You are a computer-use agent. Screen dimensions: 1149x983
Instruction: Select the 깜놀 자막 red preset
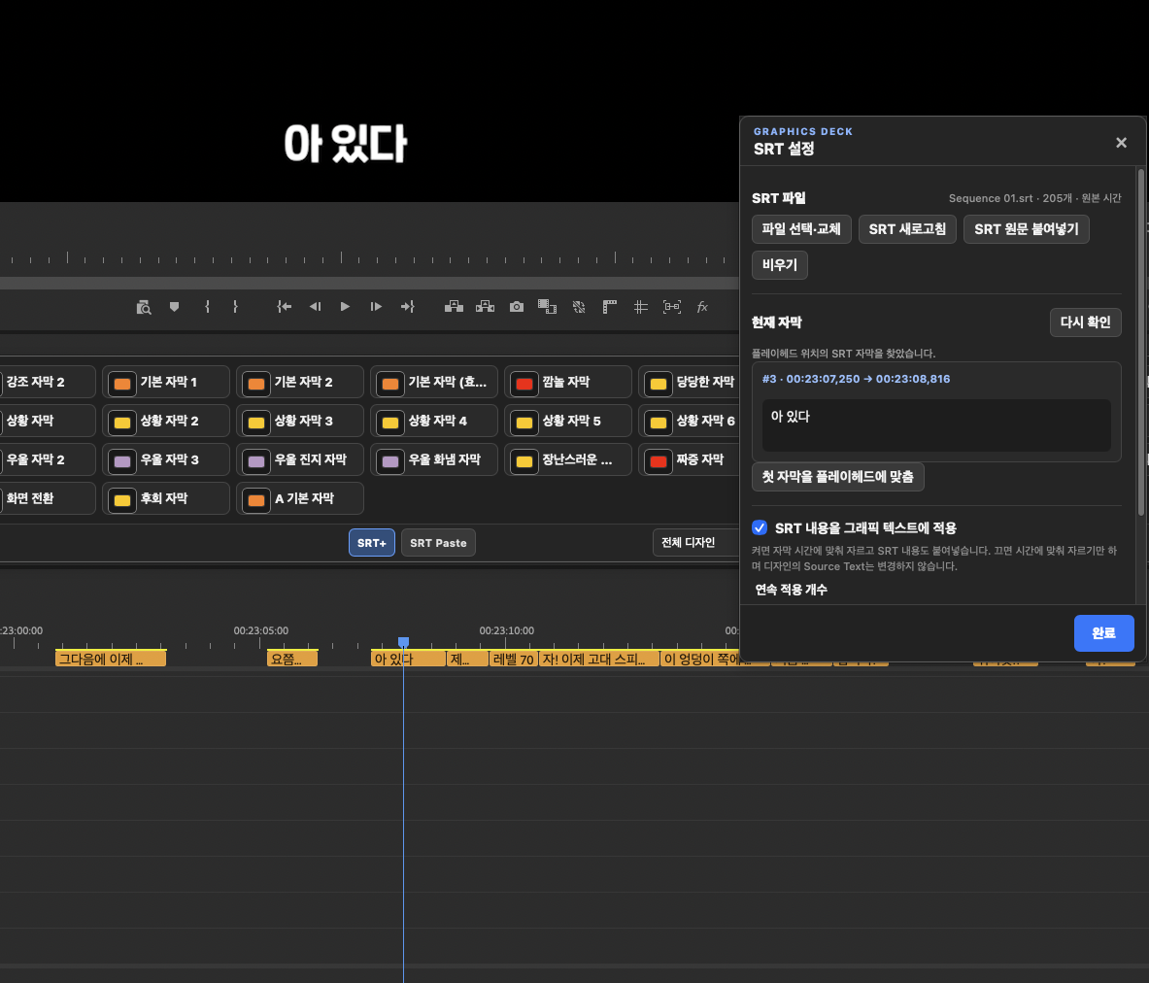(568, 382)
